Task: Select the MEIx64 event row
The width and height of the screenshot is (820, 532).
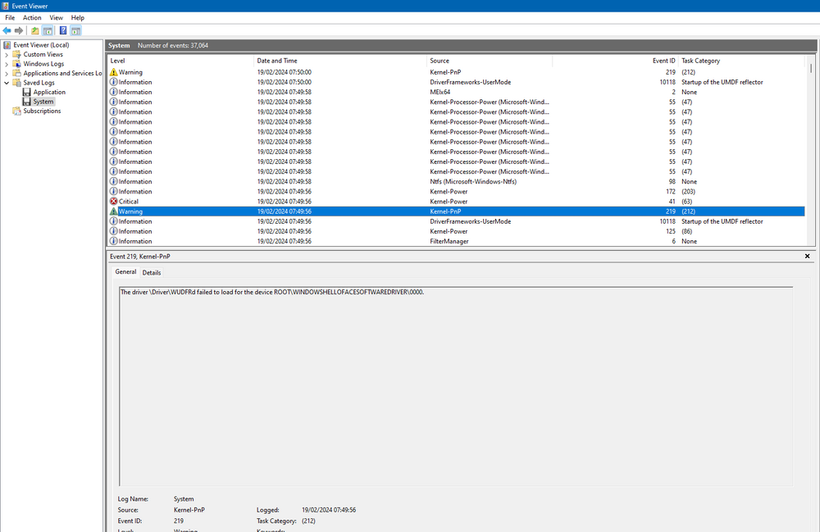Action: click(456, 92)
